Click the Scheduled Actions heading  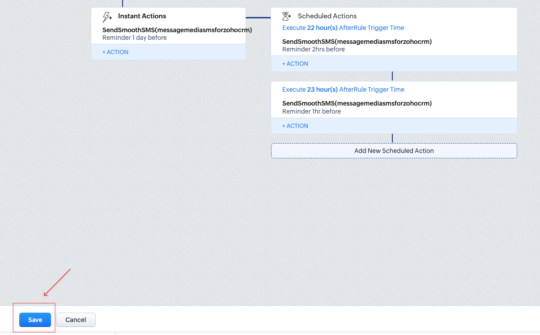point(327,16)
